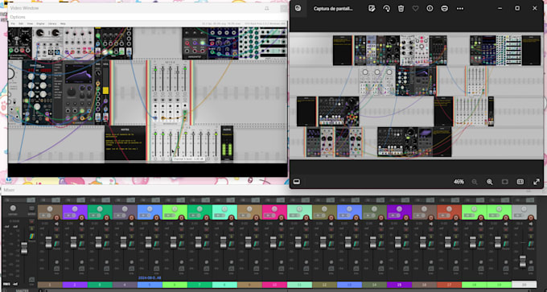Pin the Video Window with the pin icon
This screenshot has height=292, width=547.
pos(266,8)
